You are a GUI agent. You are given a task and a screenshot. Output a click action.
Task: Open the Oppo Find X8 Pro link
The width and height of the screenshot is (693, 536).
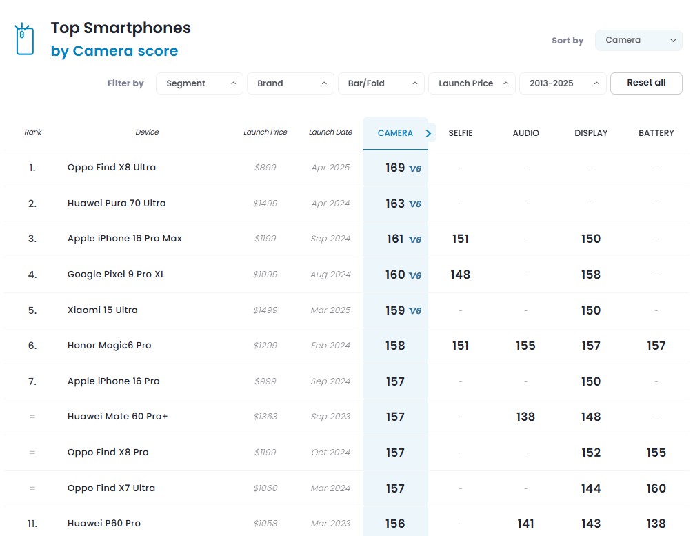(x=108, y=453)
